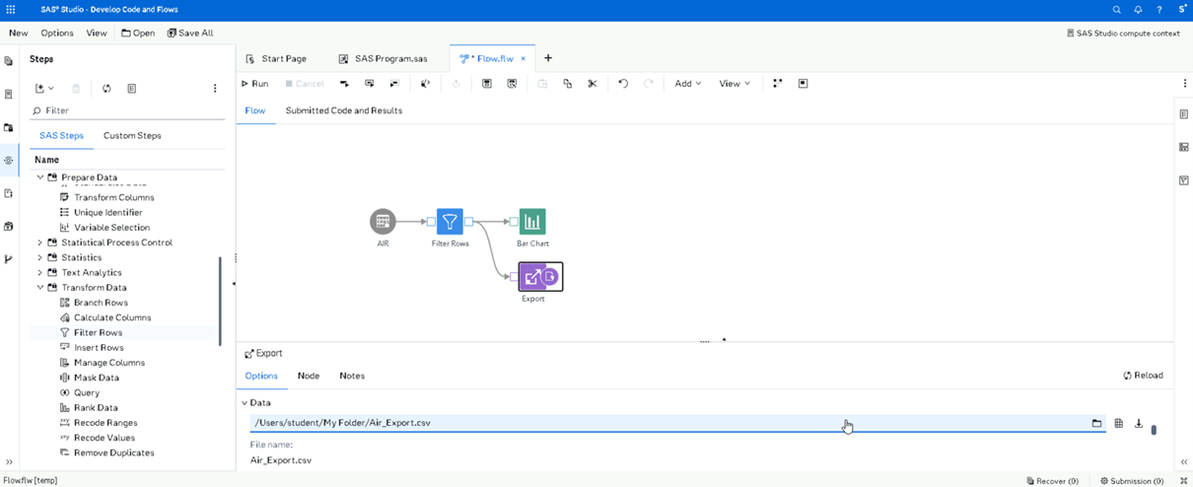Open the New menu
Image resolution: width=1193 pixels, height=487 pixels.
click(18, 33)
